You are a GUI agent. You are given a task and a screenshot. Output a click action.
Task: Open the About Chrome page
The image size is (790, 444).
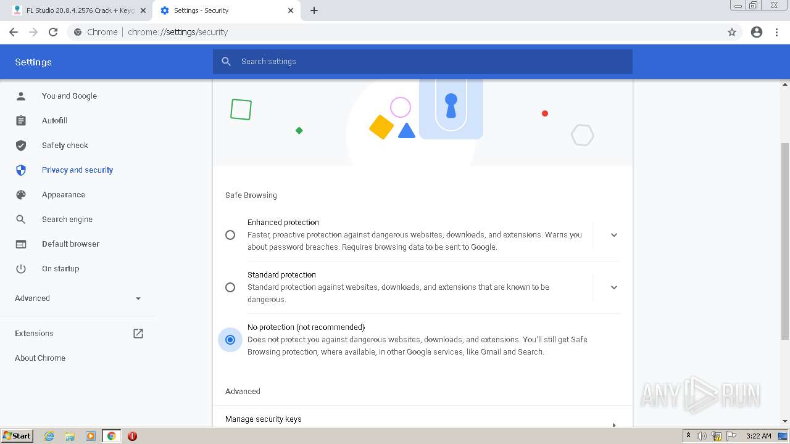pos(40,358)
